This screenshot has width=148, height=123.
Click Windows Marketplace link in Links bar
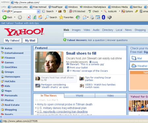[x=93, y=7]
